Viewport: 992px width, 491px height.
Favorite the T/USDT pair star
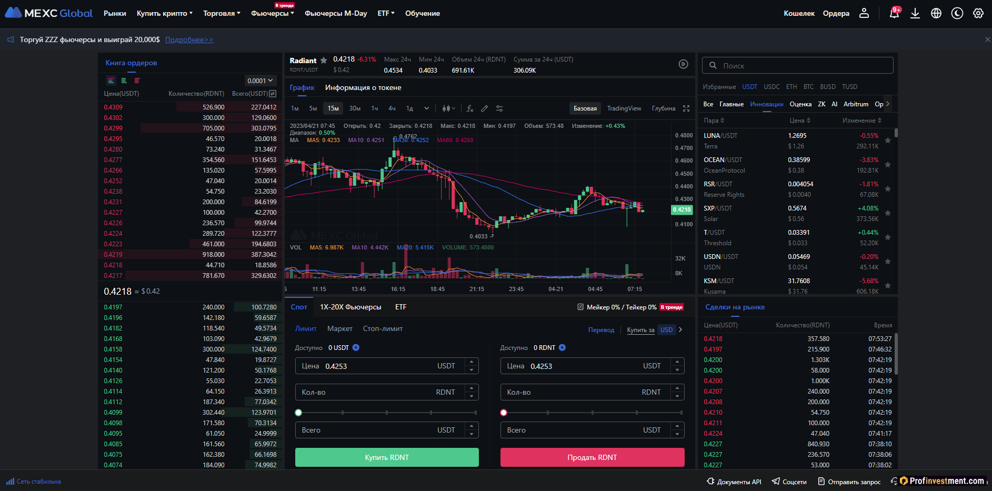tap(888, 237)
